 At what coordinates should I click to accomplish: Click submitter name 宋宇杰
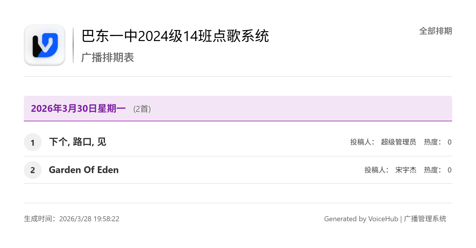406,170
